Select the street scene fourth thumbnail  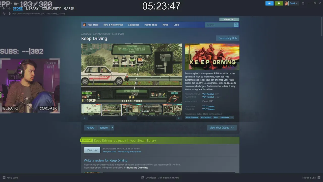[152, 110]
